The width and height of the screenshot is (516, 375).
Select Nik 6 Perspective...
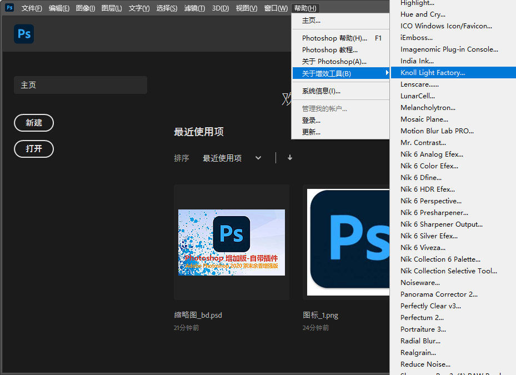click(x=453, y=201)
